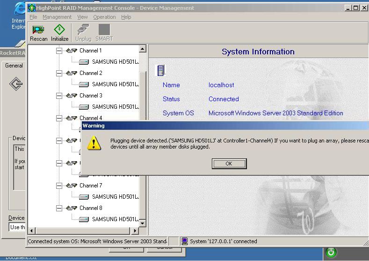Click the horizontal scrollbar right arrow
The width and height of the screenshot is (369, 261).
(x=135, y=231)
